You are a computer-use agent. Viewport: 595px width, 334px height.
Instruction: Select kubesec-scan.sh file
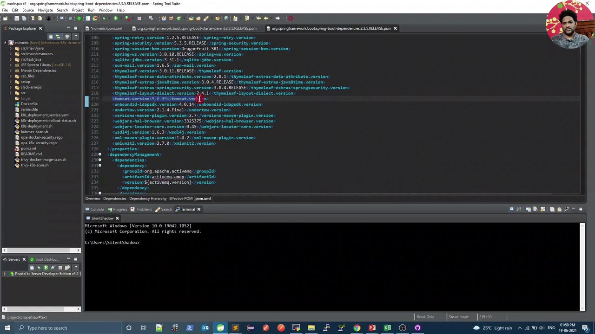tap(34, 132)
